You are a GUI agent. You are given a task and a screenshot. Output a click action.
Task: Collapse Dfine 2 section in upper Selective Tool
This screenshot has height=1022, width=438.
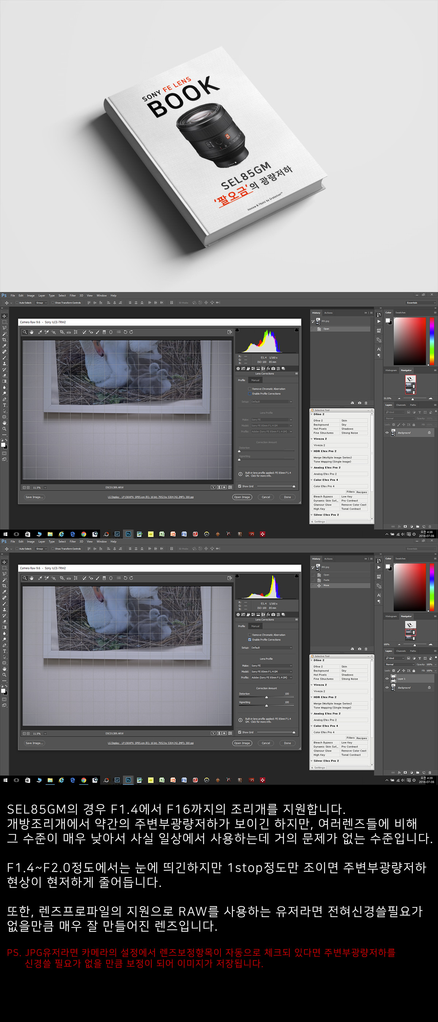click(311, 414)
